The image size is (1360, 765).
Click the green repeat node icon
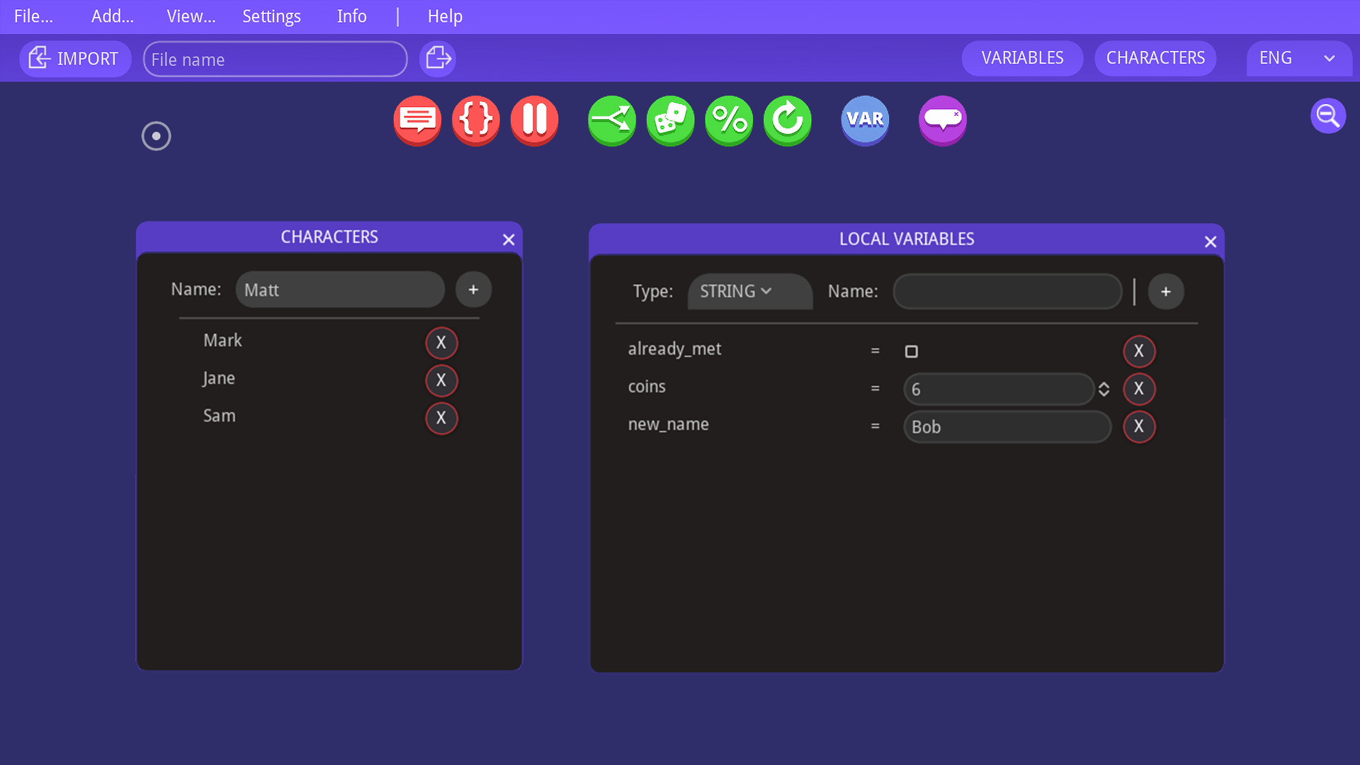pyautogui.click(x=787, y=120)
